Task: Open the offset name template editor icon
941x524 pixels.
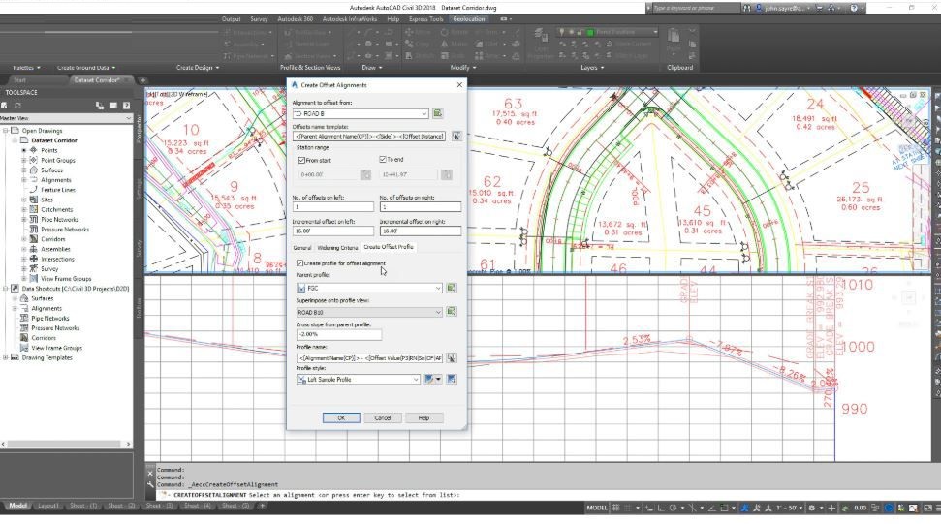Action: [456, 137]
